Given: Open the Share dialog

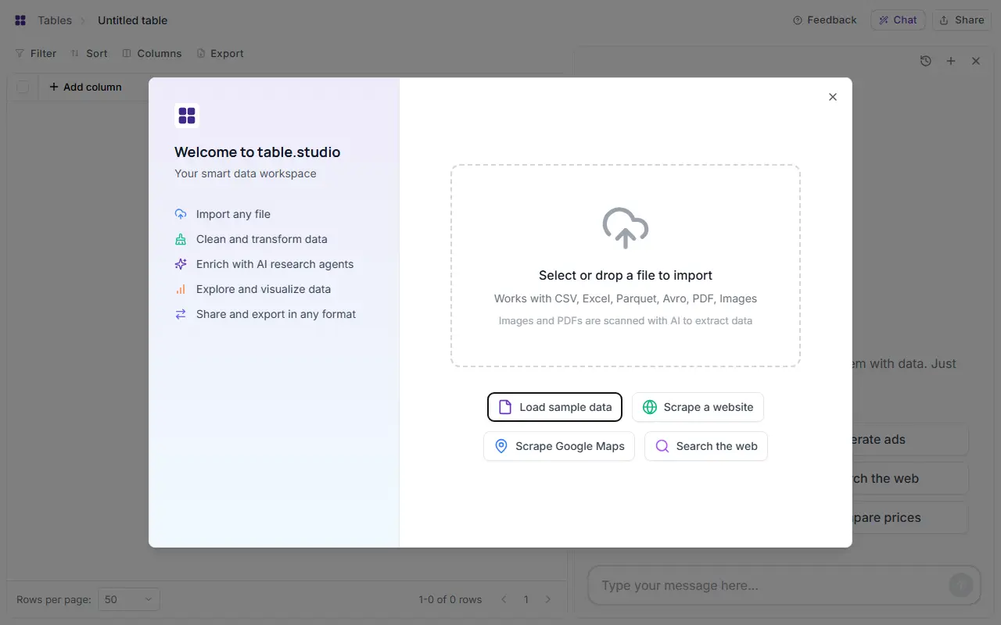Looking at the screenshot, I should coord(962,20).
